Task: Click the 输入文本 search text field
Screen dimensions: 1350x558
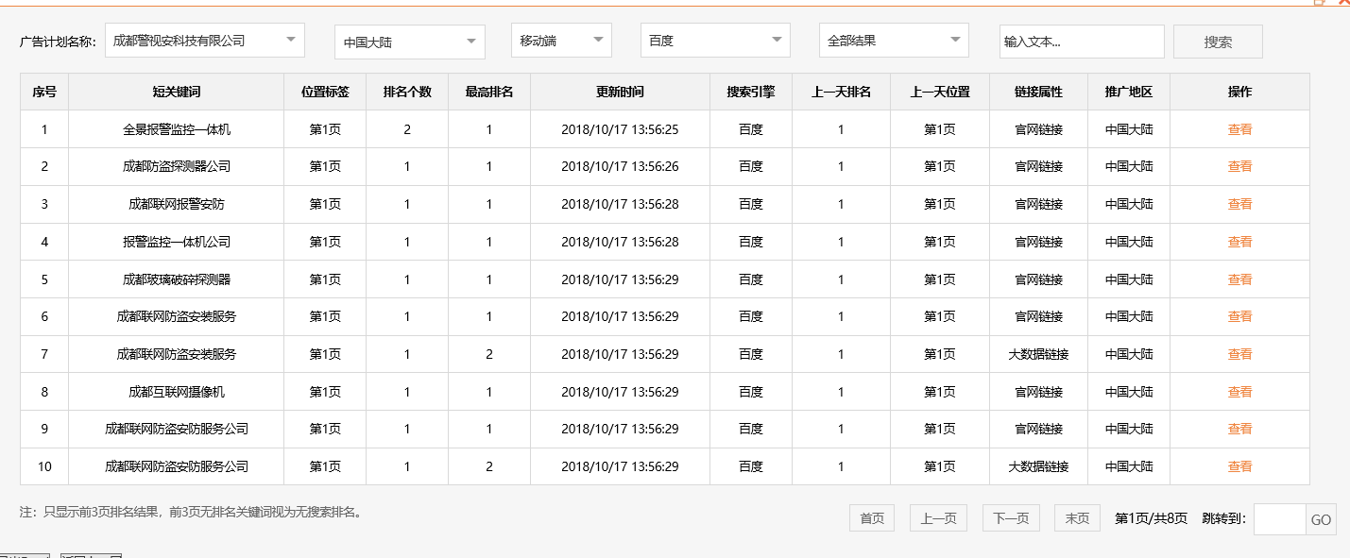Action: [x=1081, y=41]
